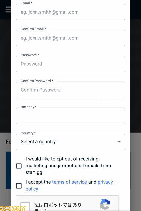This screenshot has height=211, width=141.
Task: Click into the Confirm Email field
Action: pos(70,38)
